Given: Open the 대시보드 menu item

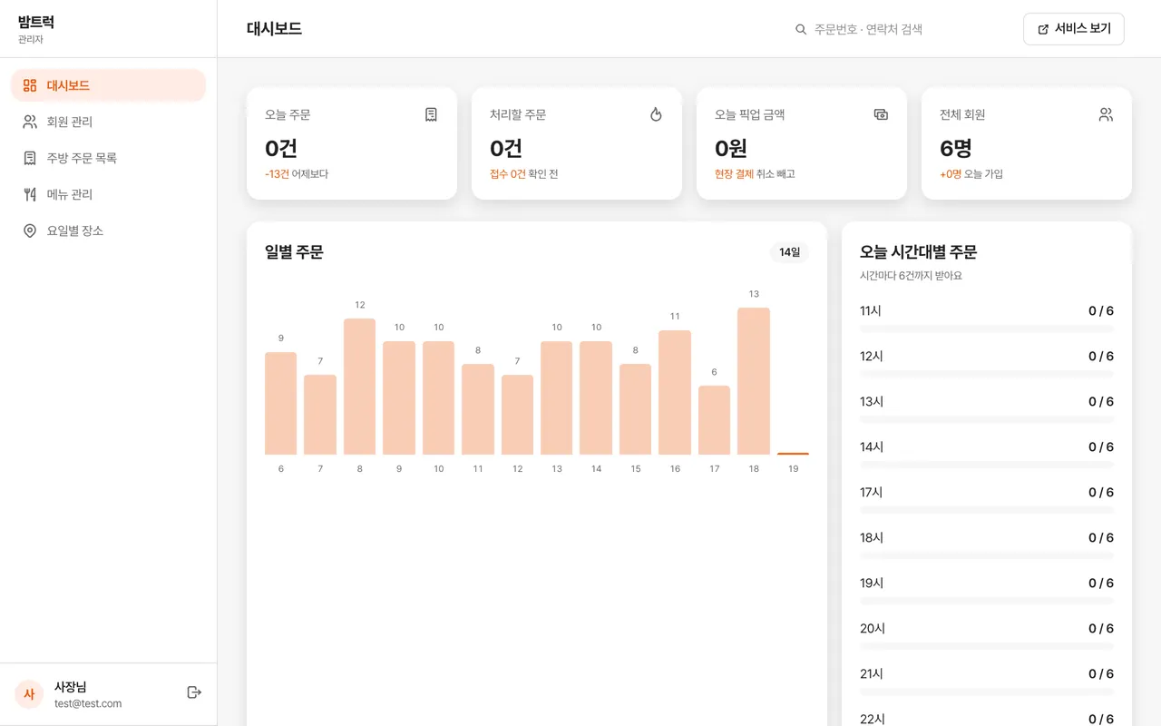Looking at the screenshot, I should (x=109, y=85).
